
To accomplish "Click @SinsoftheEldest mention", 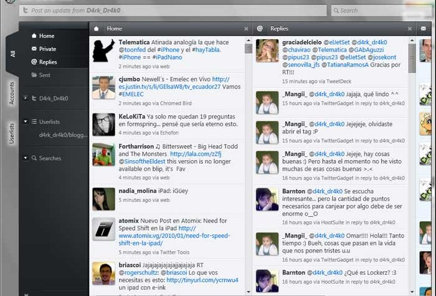I will click(142, 161).
